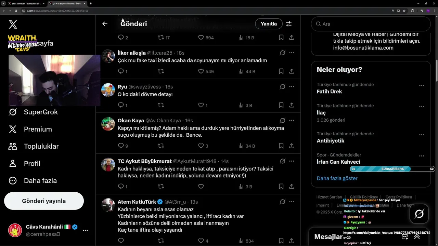Go back with the arrow next to Gönderi
The height and width of the screenshot is (246, 438).
click(105, 24)
